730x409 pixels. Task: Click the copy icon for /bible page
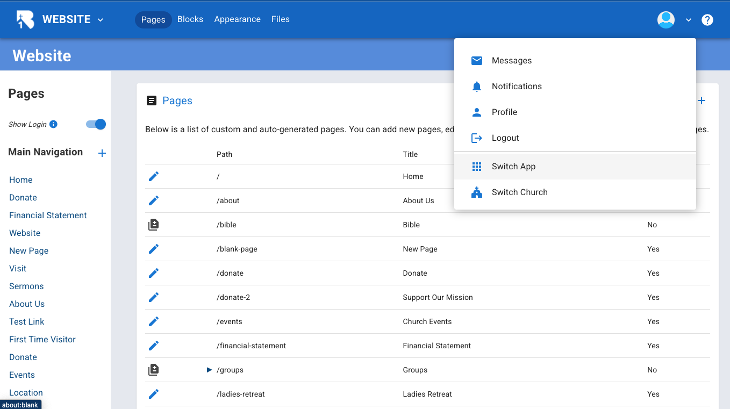(154, 225)
